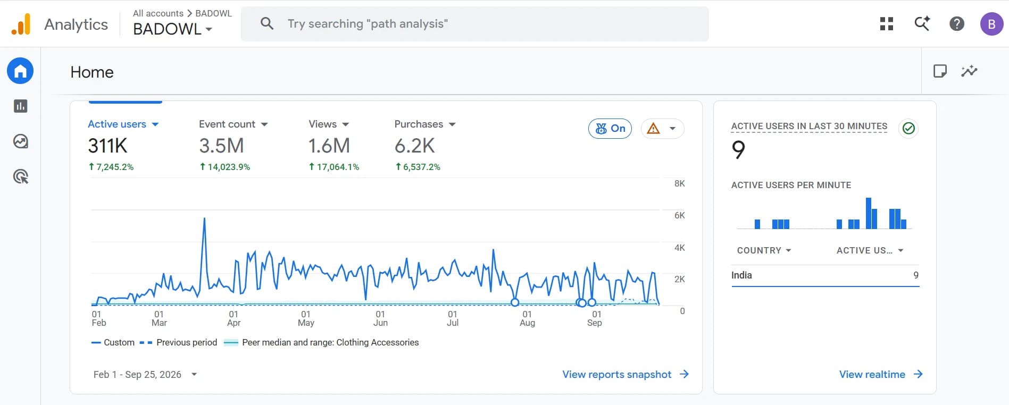Click arrow icon beside View realtime
Screen dimensions: 1009x405
click(918, 374)
